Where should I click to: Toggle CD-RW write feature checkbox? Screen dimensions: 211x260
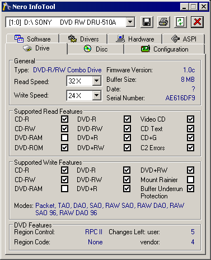(x=64, y=179)
